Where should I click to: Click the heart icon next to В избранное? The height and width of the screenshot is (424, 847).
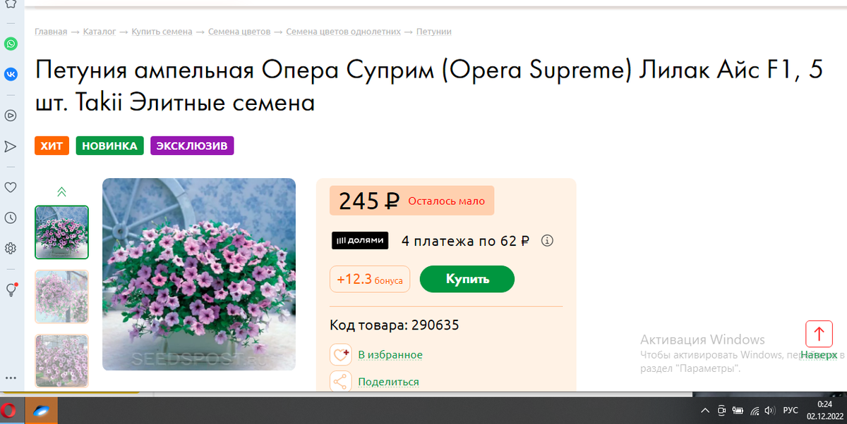pyautogui.click(x=341, y=354)
